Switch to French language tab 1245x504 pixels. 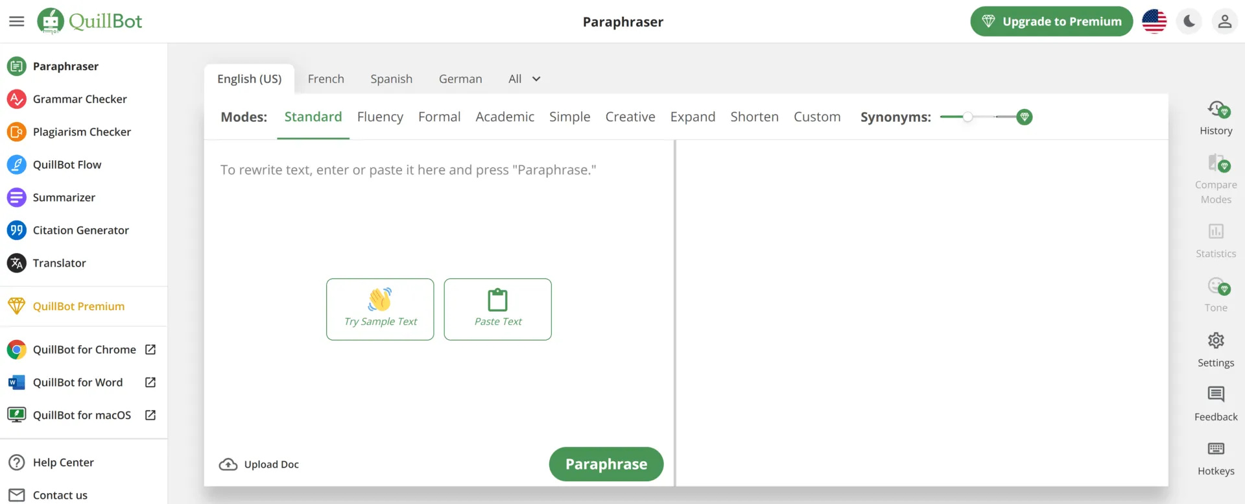(326, 78)
